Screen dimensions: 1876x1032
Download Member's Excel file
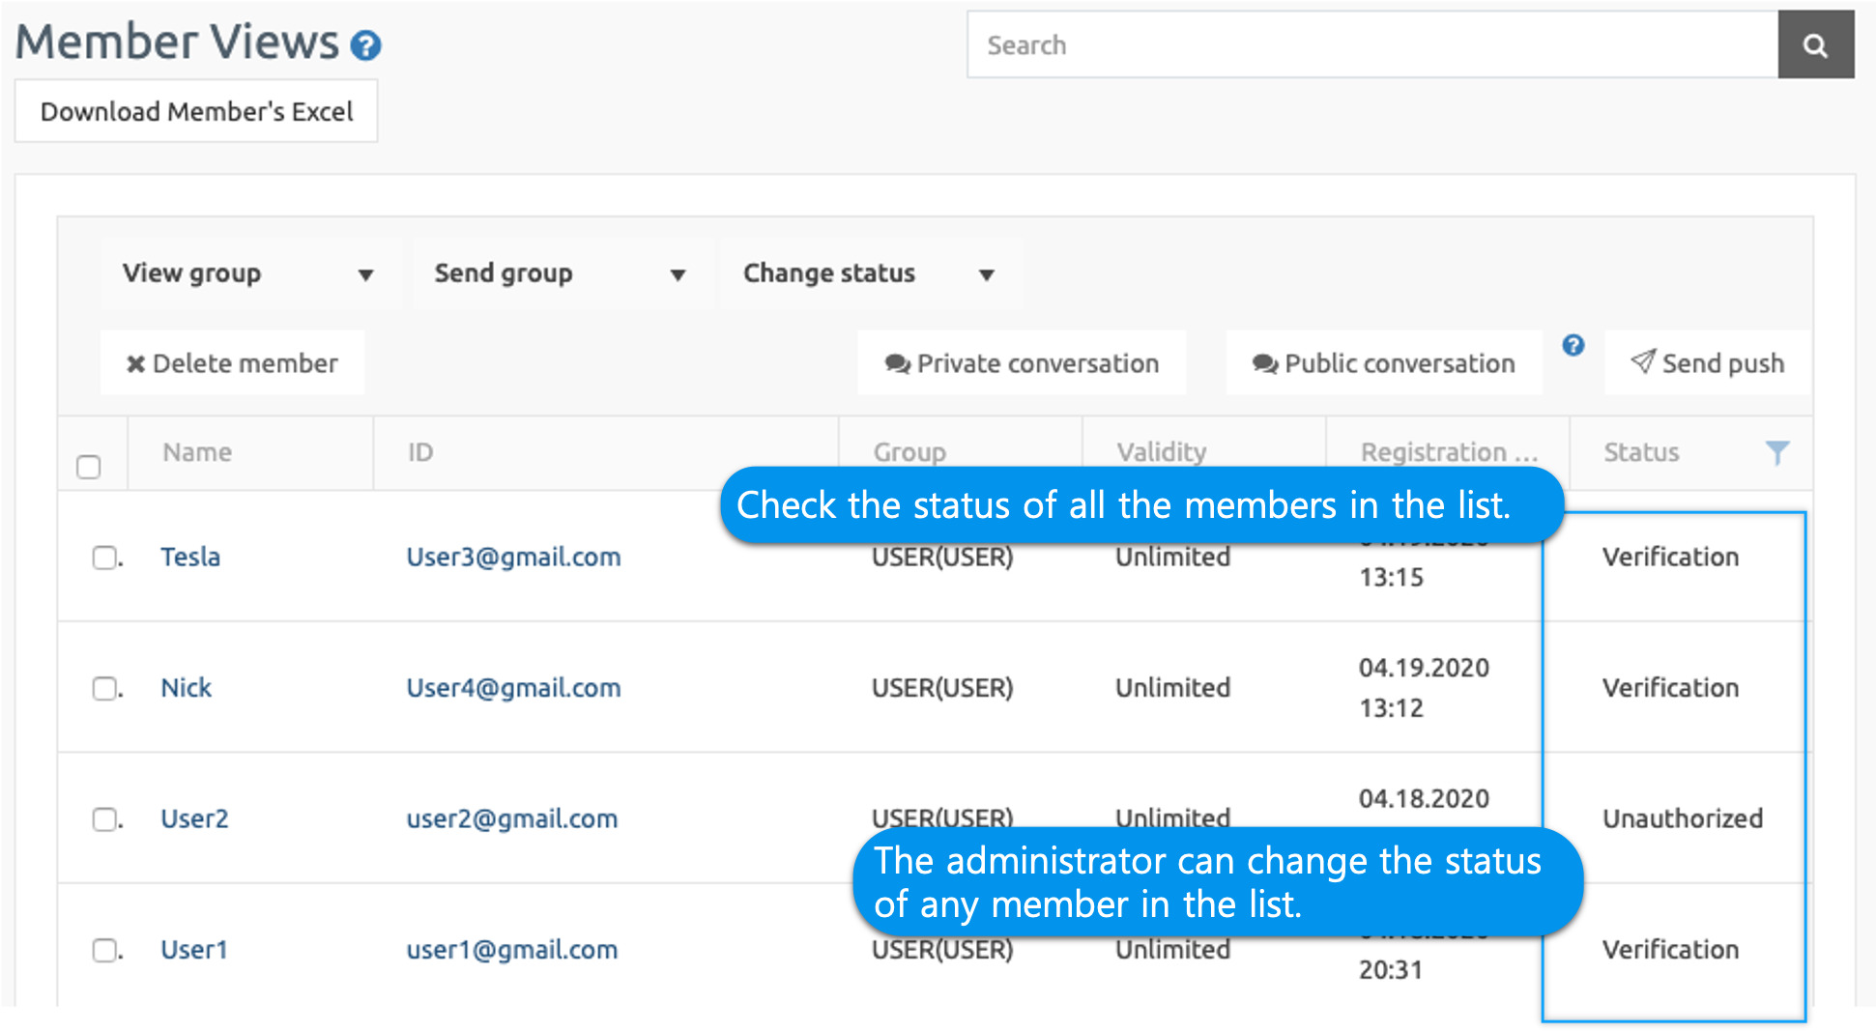click(196, 112)
